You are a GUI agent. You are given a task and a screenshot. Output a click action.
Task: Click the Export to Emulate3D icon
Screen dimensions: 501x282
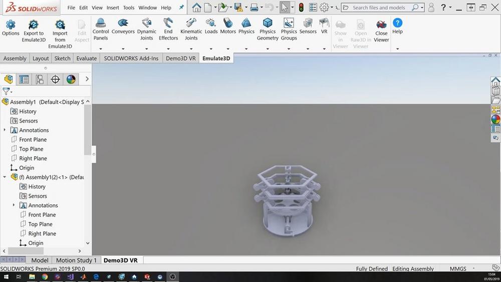pyautogui.click(x=34, y=25)
